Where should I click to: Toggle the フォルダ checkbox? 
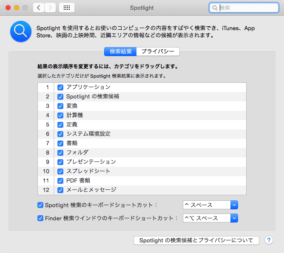[60, 153]
